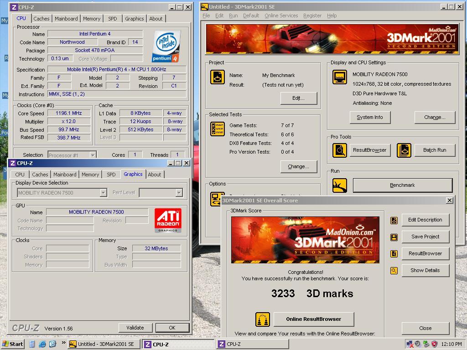Image resolution: width=467 pixels, height=350 pixels.
Task: Open SPD tab in lower CPU-Z window
Action: 111,175
